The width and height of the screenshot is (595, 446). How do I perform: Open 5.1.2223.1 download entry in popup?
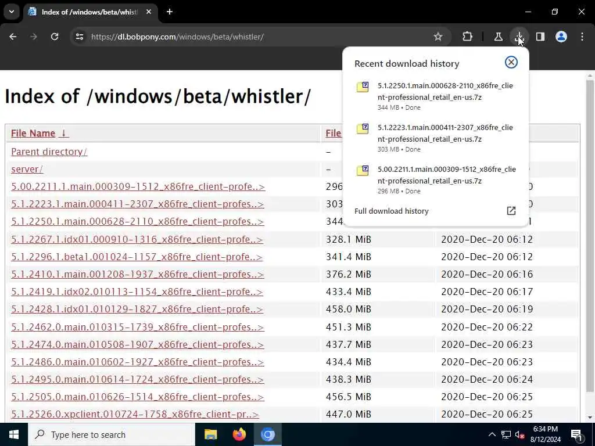pos(435,138)
